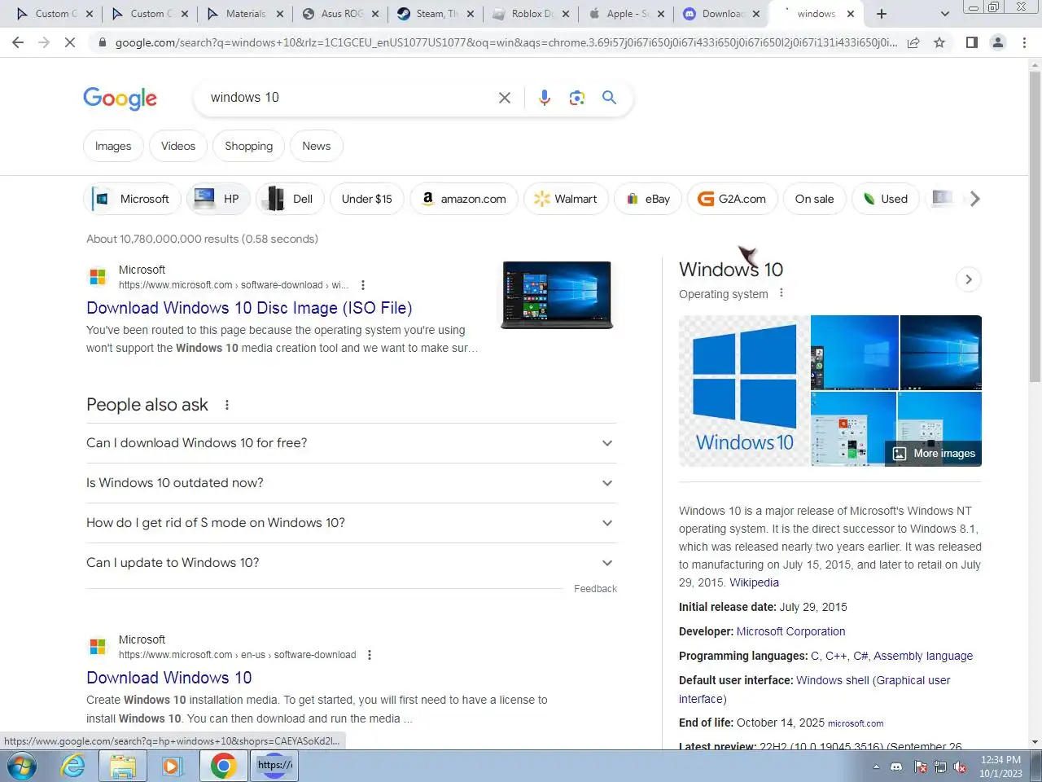Select the Under $15 filter chip
Screen dimensions: 1042x782
[x=366, y=199]
